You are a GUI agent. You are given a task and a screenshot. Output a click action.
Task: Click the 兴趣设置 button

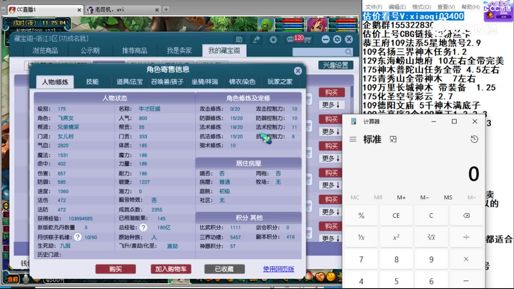click(336, 65)
